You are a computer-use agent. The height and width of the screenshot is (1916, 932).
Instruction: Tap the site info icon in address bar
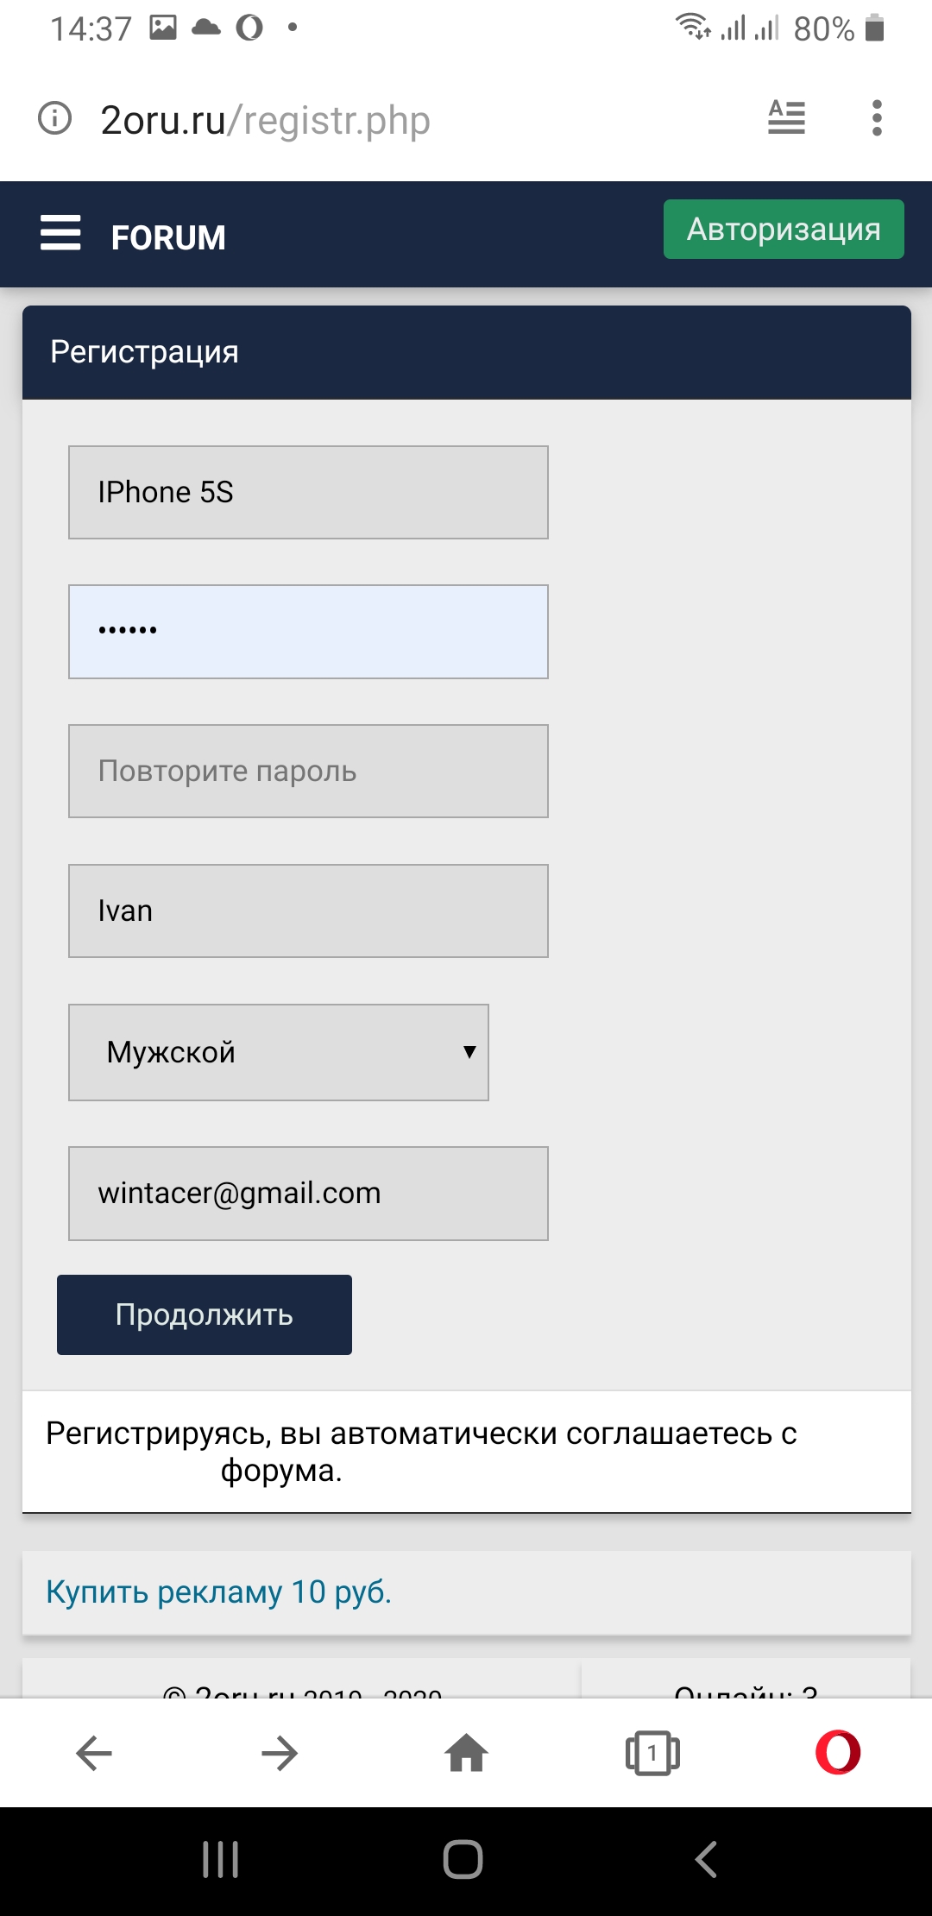pos(55,118)
